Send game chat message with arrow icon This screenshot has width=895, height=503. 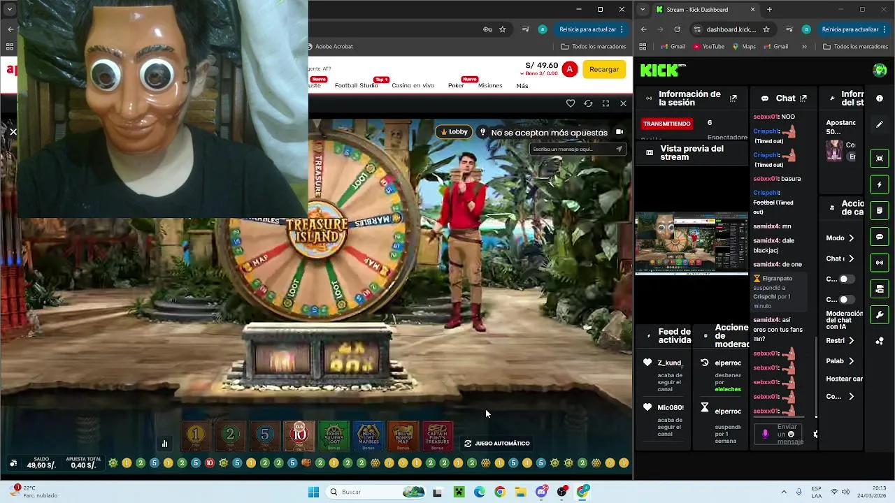click(619, 149)
